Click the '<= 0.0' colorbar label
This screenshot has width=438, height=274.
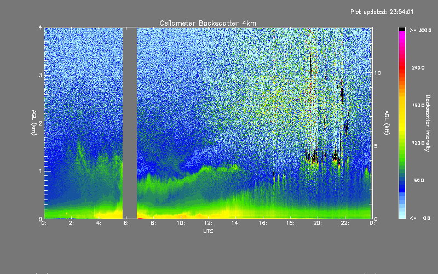click(x=420, y=218)
